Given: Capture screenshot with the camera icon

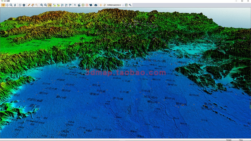Looking at the screenshot, I should (x=96, y=5).
